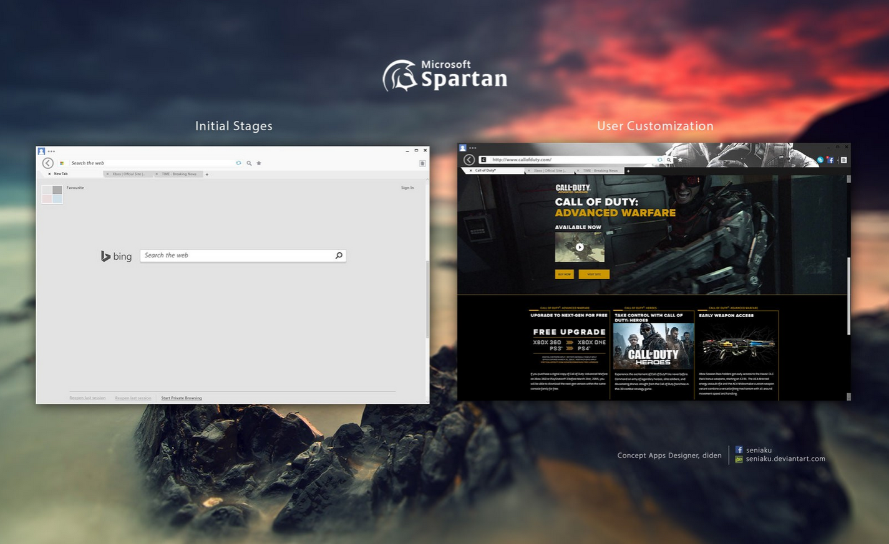Click the blue circular extension icon beside Facebook
This screenshot has width=889, height=544.
pyautogui.click(x=820, y=160)
